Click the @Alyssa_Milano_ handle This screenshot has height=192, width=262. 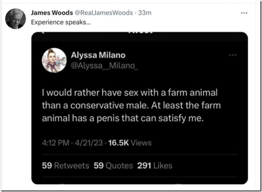coord(104,65)
